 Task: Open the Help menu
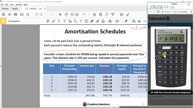[x=26, y=5]
